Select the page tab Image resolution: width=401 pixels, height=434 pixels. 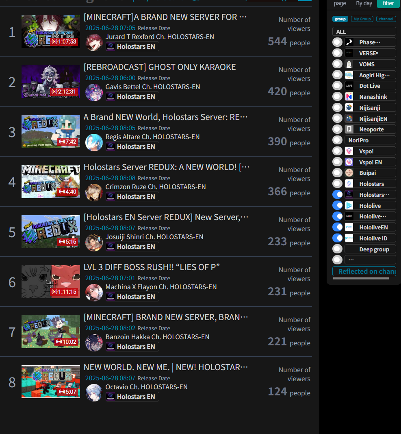point(340,3)
